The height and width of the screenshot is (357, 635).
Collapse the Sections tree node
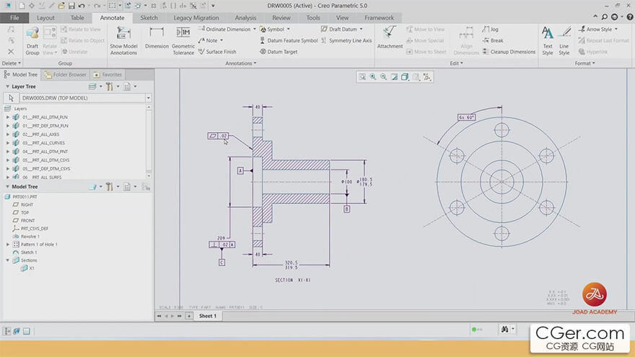point(8,260)
